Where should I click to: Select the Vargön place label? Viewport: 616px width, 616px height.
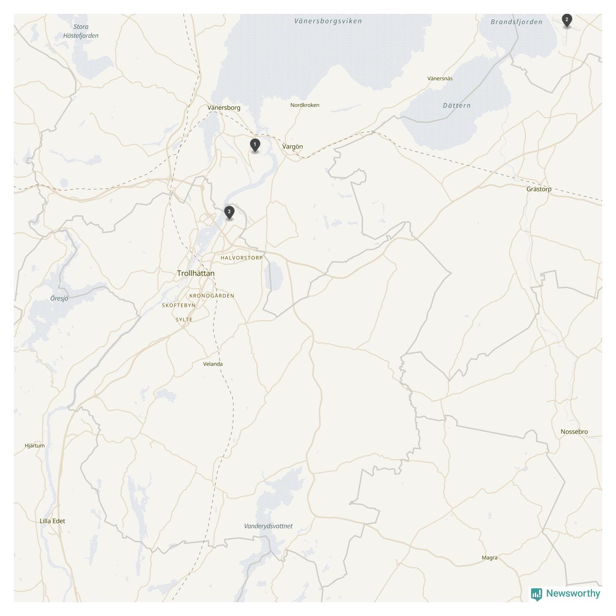[x=292, y=147]
